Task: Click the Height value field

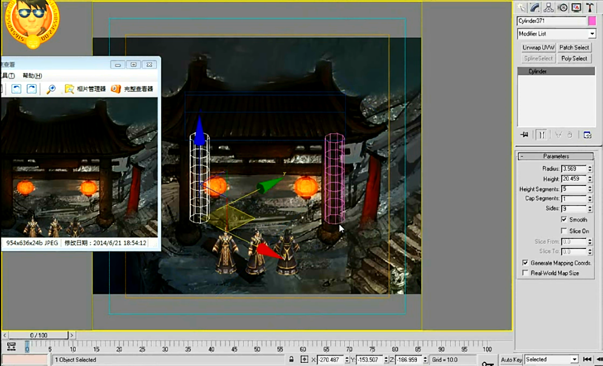Action: click(x=573, y=179)
